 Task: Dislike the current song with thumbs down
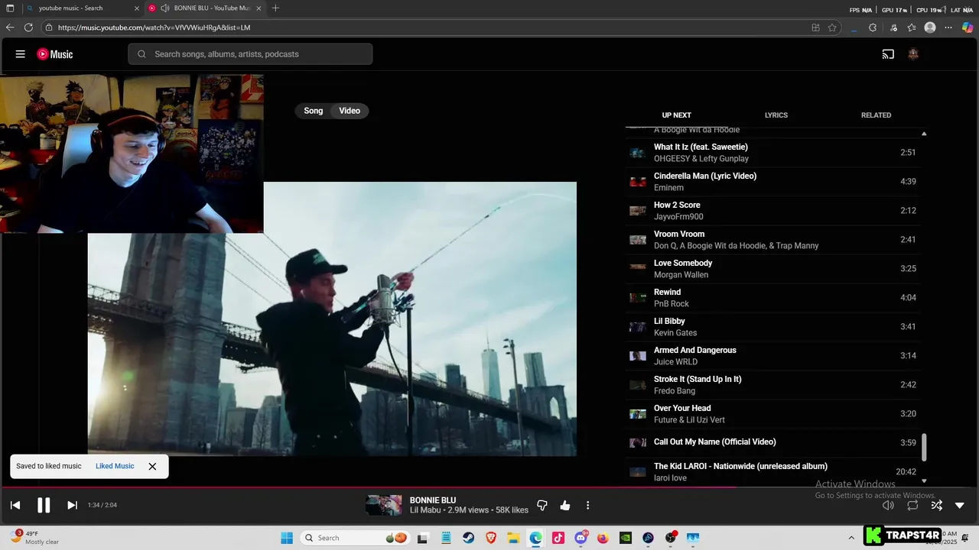pyautogui.click(x=542, y=505)
